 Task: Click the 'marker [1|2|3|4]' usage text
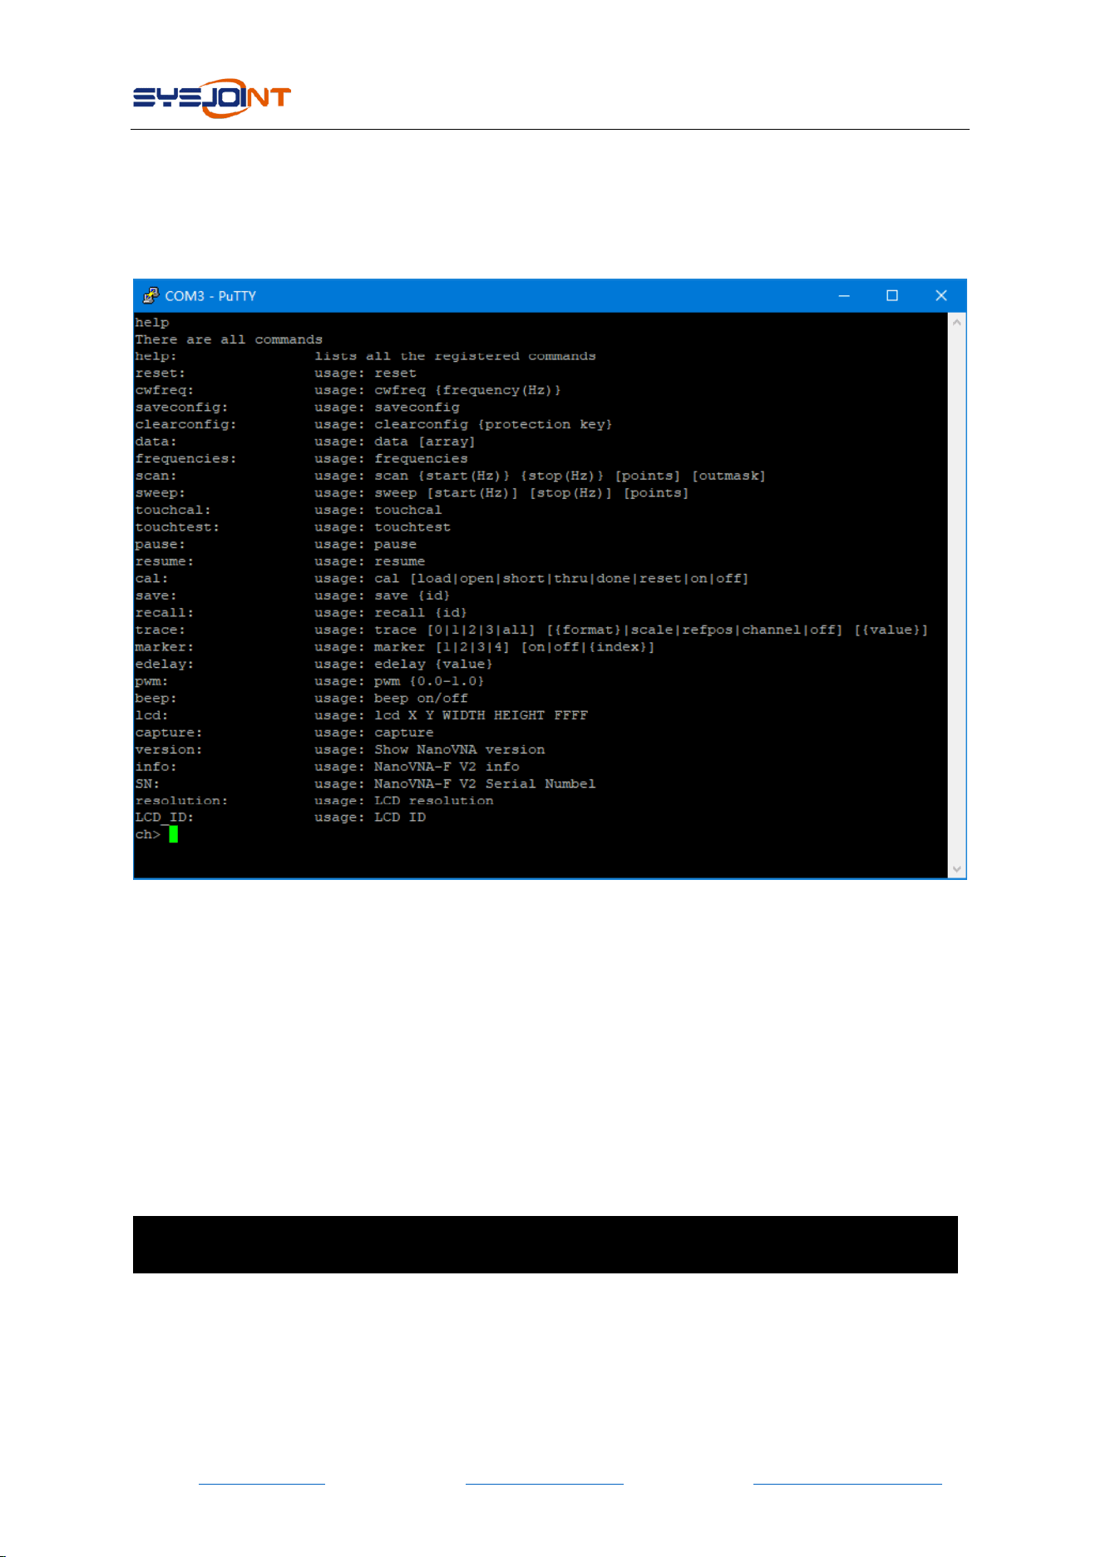(442, 647)
